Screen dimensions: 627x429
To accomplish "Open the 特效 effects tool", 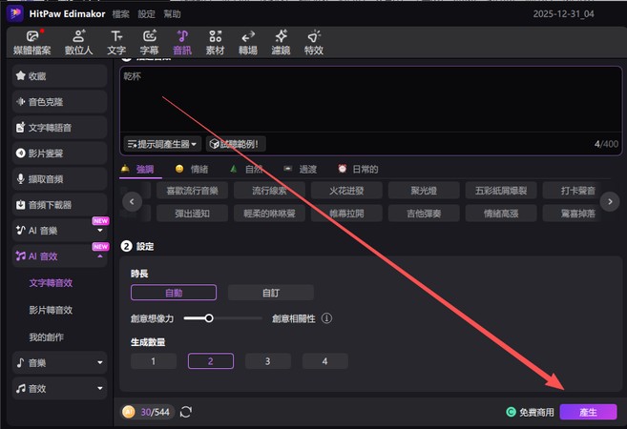I will point(313,42).
